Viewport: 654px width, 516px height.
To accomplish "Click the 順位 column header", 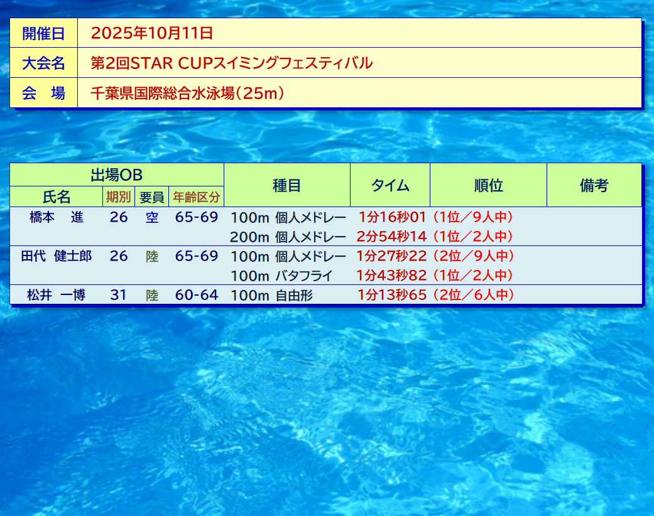I will [x=488, y=185].
